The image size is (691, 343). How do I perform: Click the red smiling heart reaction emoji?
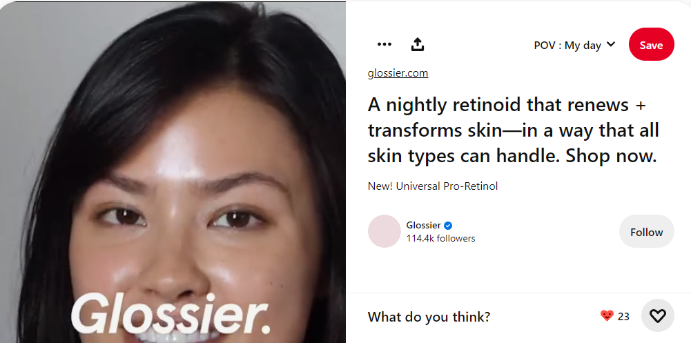coord(607,315)
